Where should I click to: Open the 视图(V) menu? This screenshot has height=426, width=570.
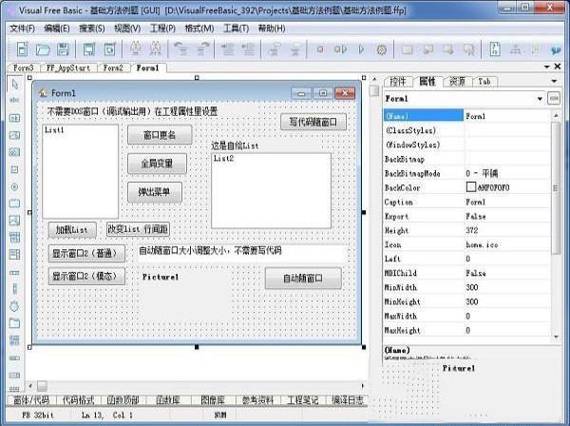click(127, 29)
